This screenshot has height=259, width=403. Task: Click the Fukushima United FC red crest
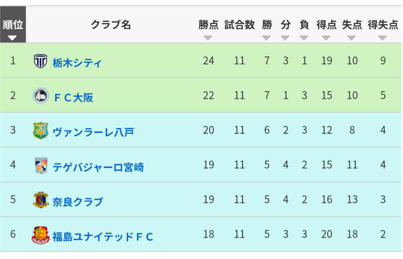(x=41, y=235)
